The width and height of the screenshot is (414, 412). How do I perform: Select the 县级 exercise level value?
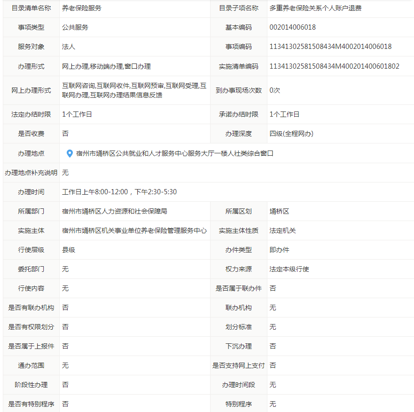(x=69, y=250)
